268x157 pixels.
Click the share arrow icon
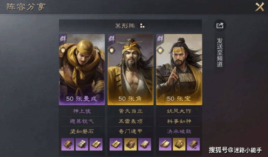pyautogui.click(x=220, y=26)
